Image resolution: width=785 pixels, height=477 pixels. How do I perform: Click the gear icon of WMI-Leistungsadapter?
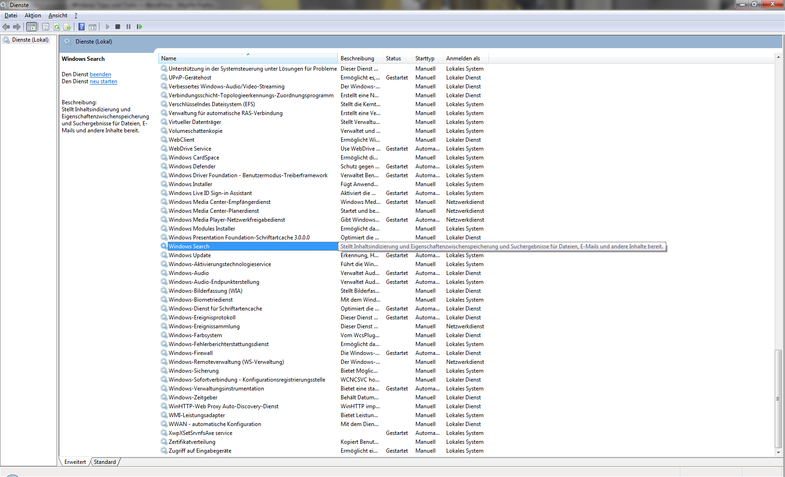(164, 415)
